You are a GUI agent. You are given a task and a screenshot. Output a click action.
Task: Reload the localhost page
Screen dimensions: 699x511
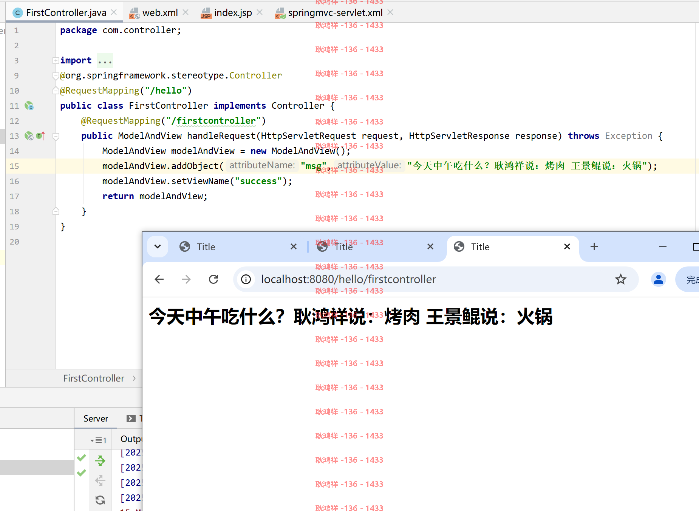(x=213, y=279)
